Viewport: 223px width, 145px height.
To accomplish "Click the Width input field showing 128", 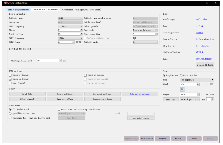I will point(188,84).
